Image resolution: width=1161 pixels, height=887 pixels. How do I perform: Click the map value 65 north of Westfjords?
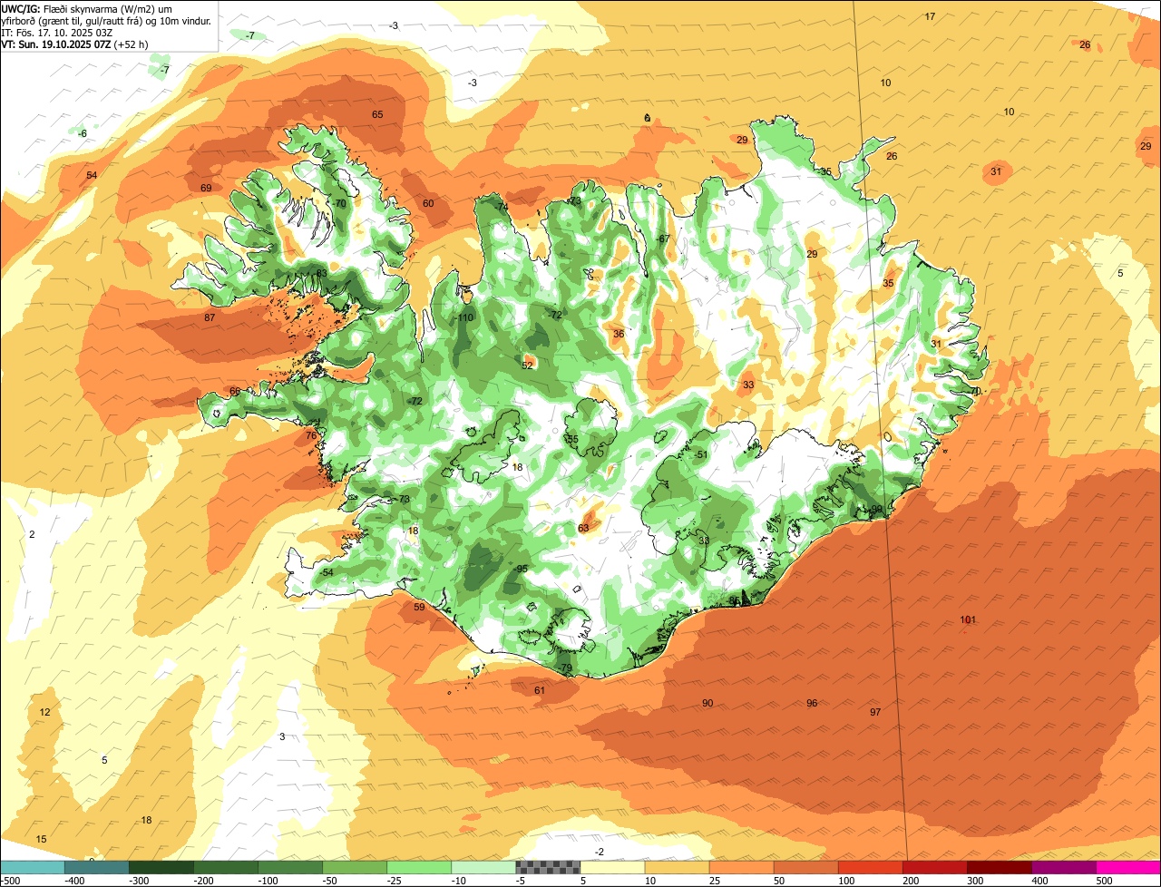pos(377,114)
